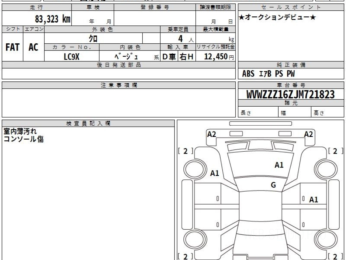Select the ★オークションデビュー★ sales point text
346x260 pixels.
(x=277, y=18)
